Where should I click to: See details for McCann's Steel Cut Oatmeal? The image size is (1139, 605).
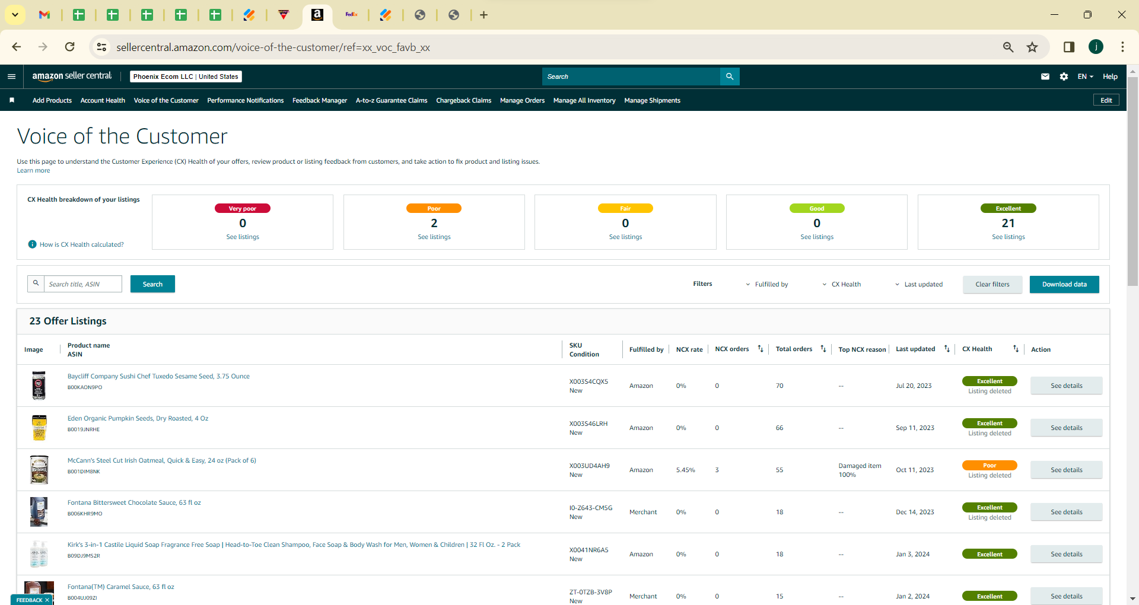click(x=1067, y=470)
